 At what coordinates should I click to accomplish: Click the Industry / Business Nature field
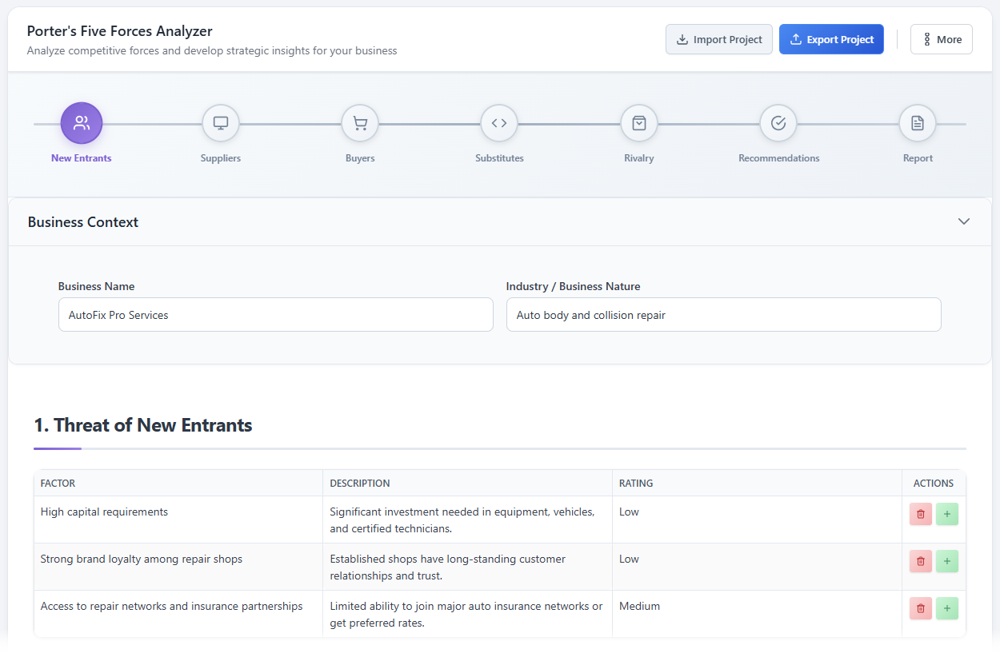pos(723,315)
